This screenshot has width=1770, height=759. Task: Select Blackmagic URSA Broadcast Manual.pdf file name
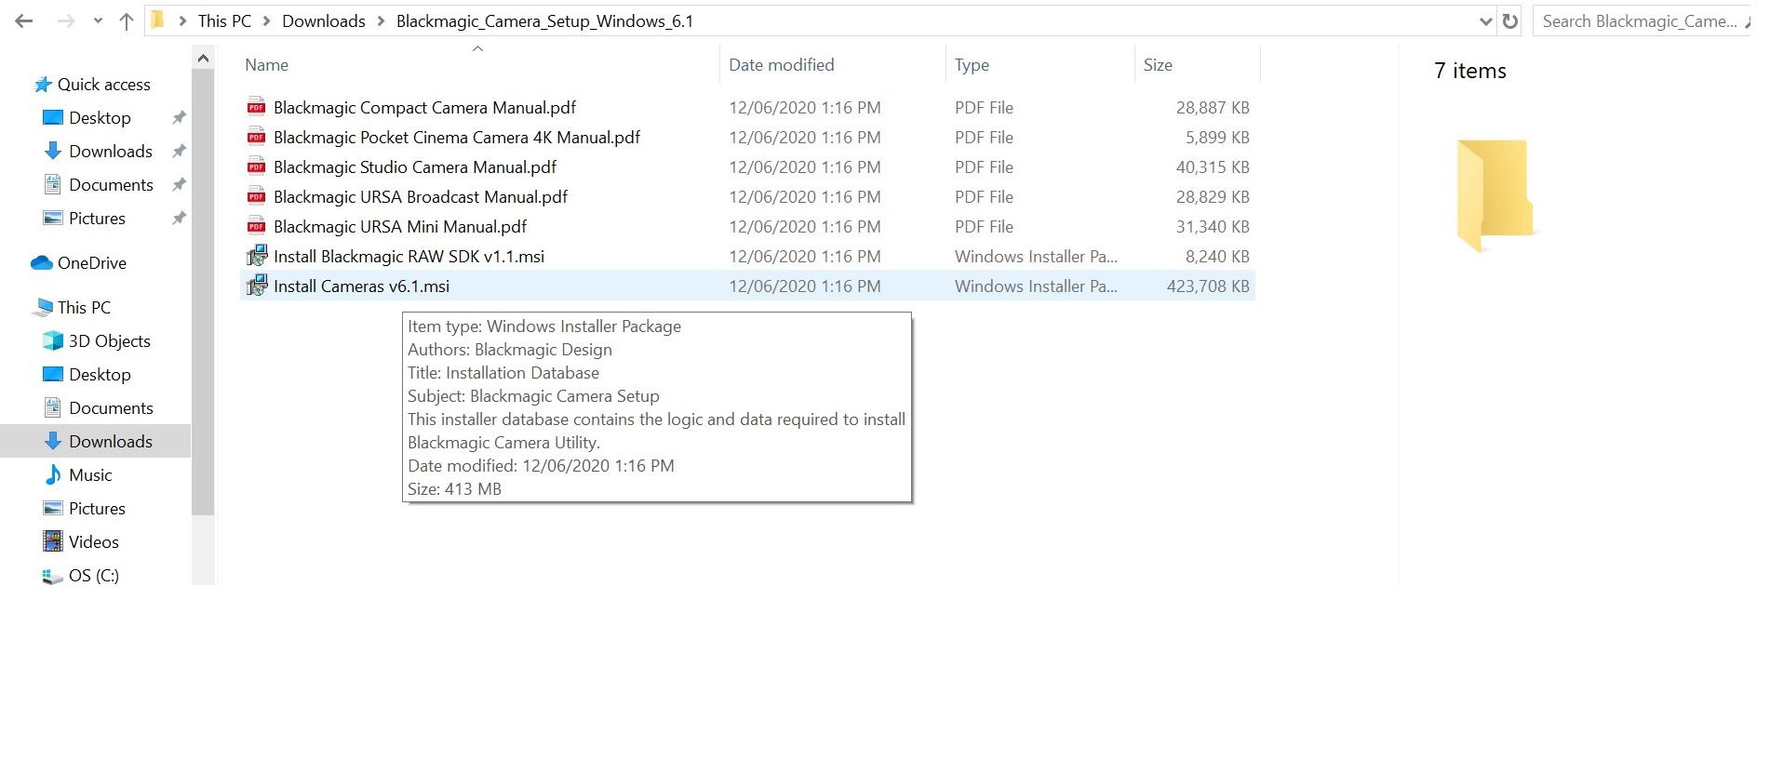click(421, 197)
